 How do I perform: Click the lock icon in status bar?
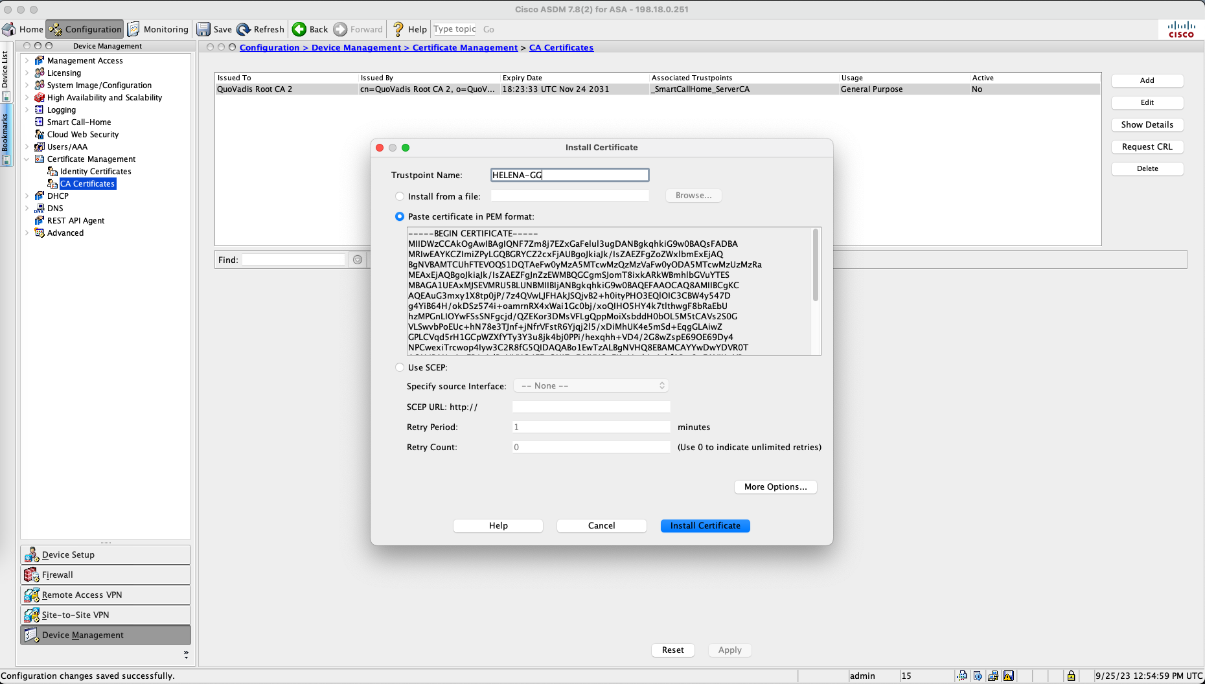(x=1071, y=676)
